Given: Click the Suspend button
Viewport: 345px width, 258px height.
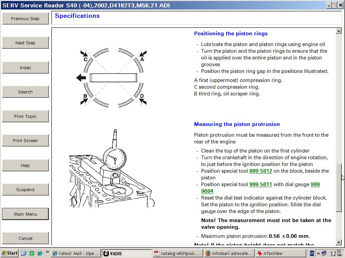Looking at the screenshot, I should [25, 189].
